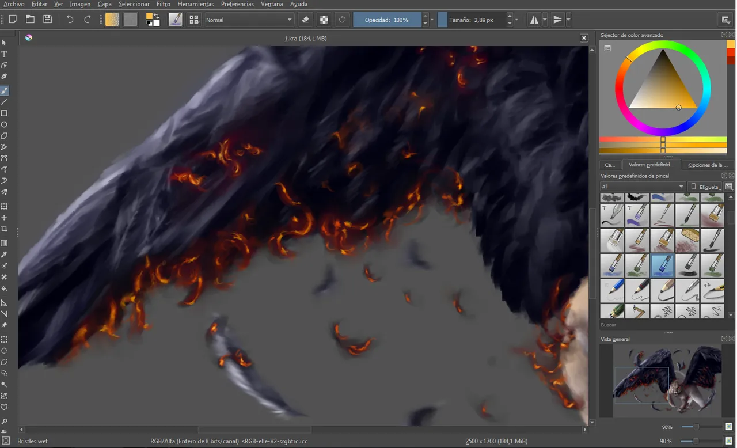Select the Rectangular Selection tool
The height and width of the screenshot is (448, 737).
(4, 339)
